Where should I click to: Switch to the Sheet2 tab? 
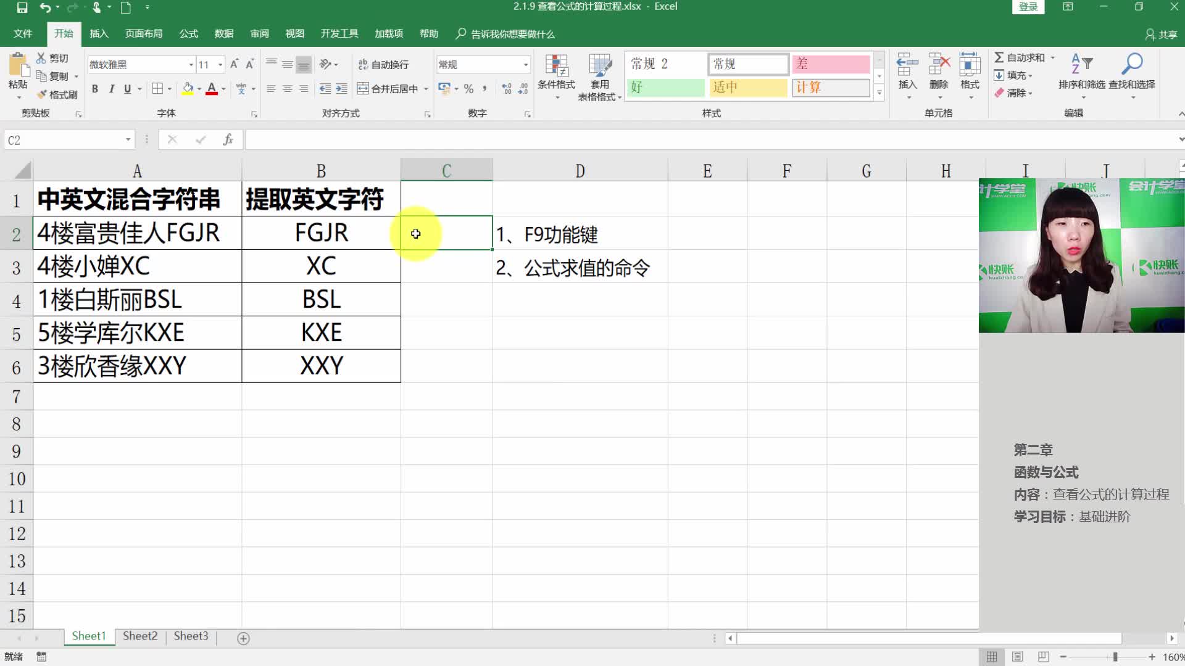click(140, 636)
